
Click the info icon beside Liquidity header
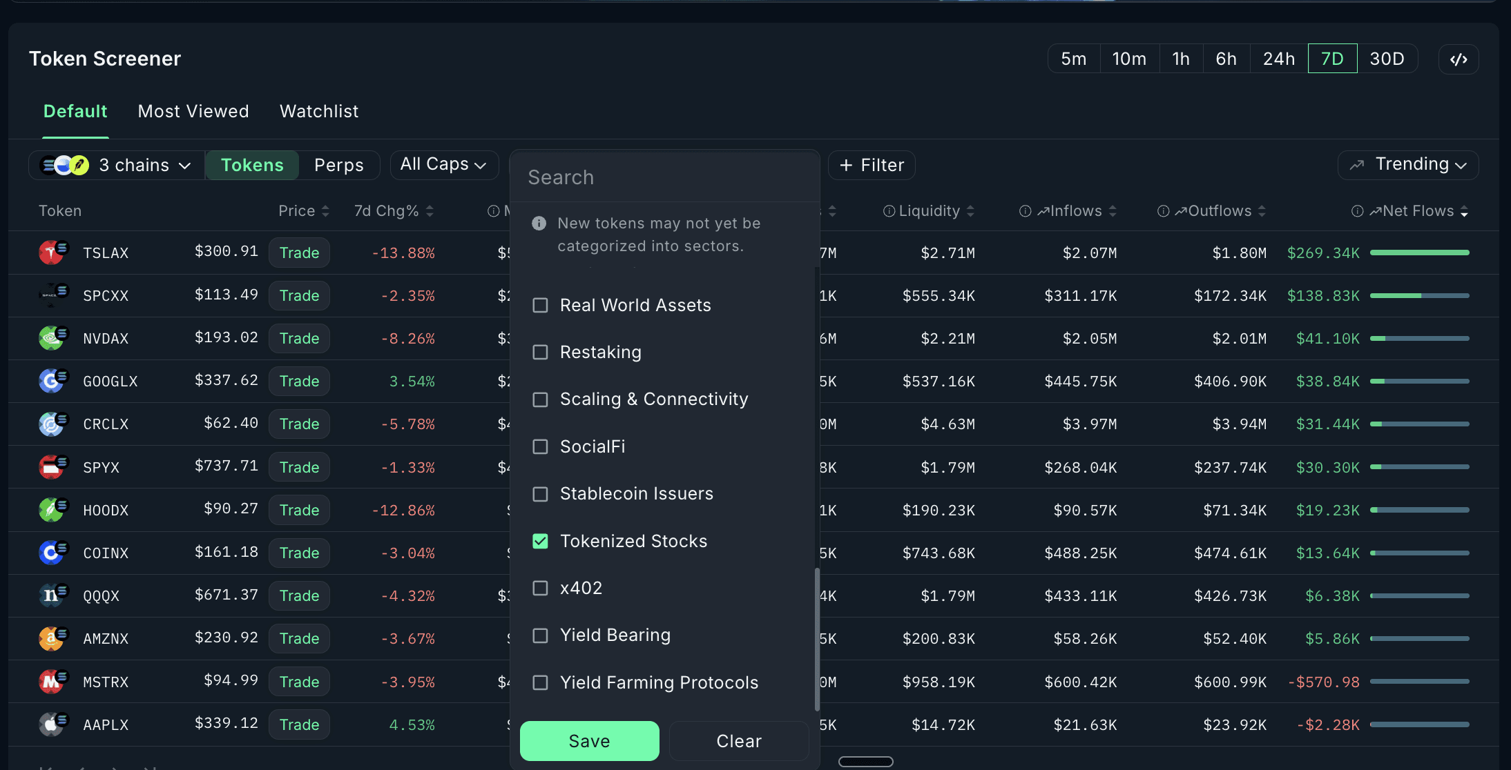[x=889, y=211]
